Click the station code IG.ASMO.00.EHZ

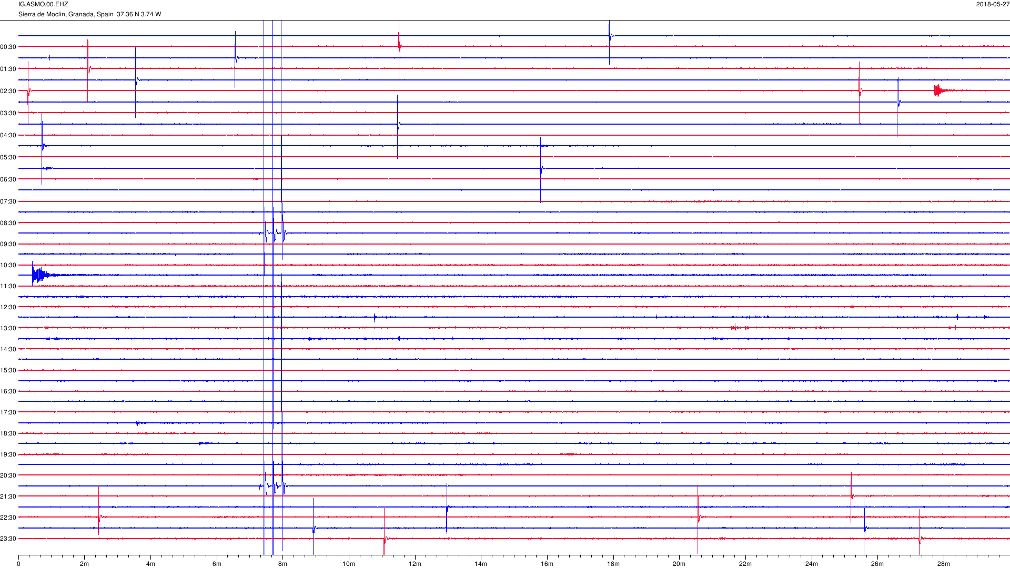(x=43, y=4)
